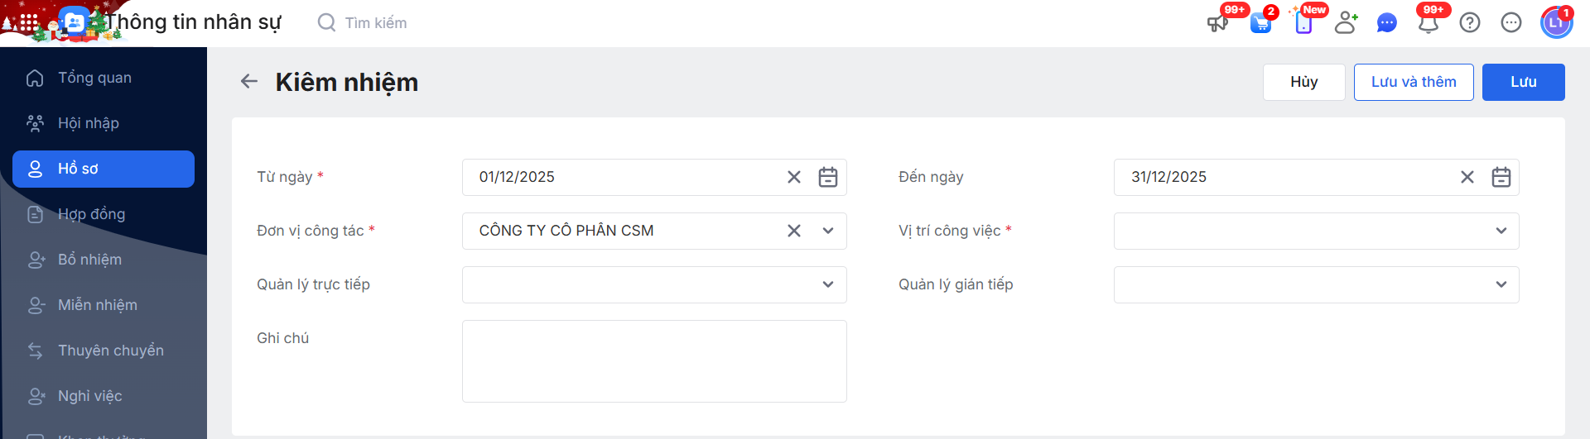This screenshot has width=1590, height=439.
Task: Click the help question mark icon
Action: click(1470, 22)
